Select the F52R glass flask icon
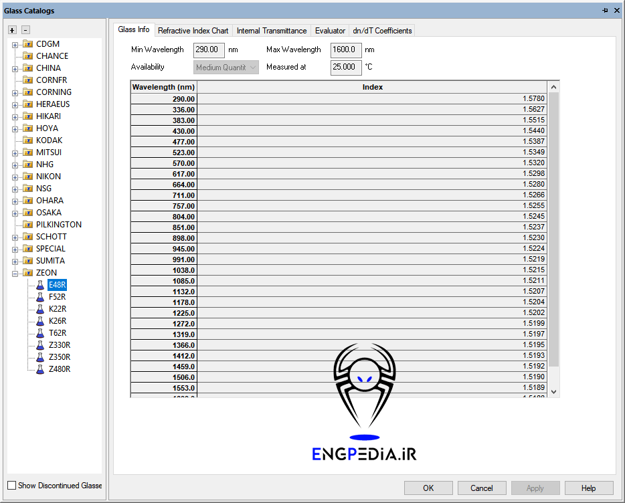 40,297
